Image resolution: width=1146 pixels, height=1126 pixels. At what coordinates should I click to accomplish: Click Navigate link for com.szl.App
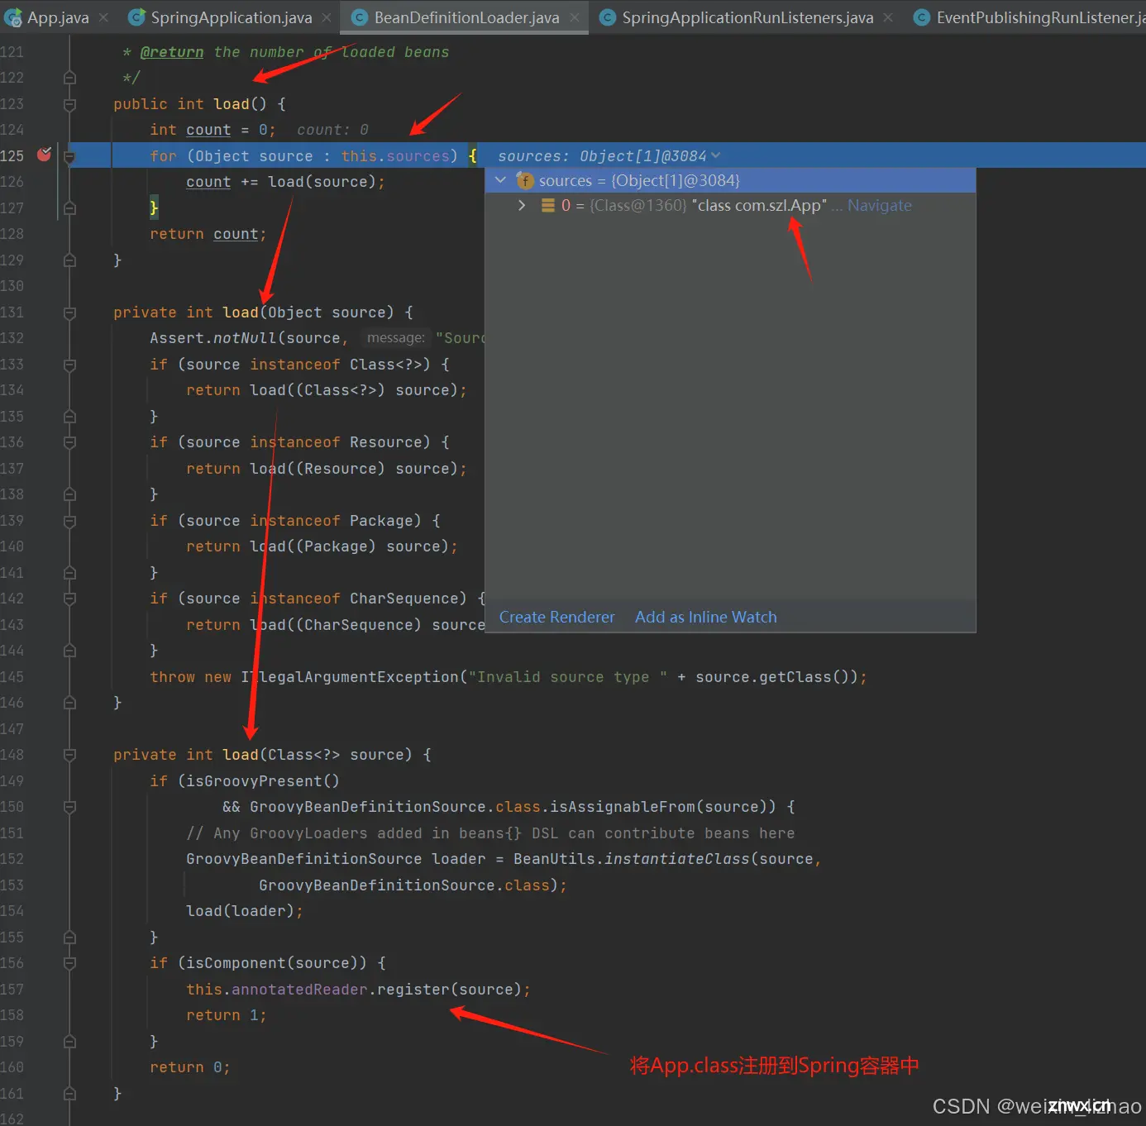(x=879, y=205)
